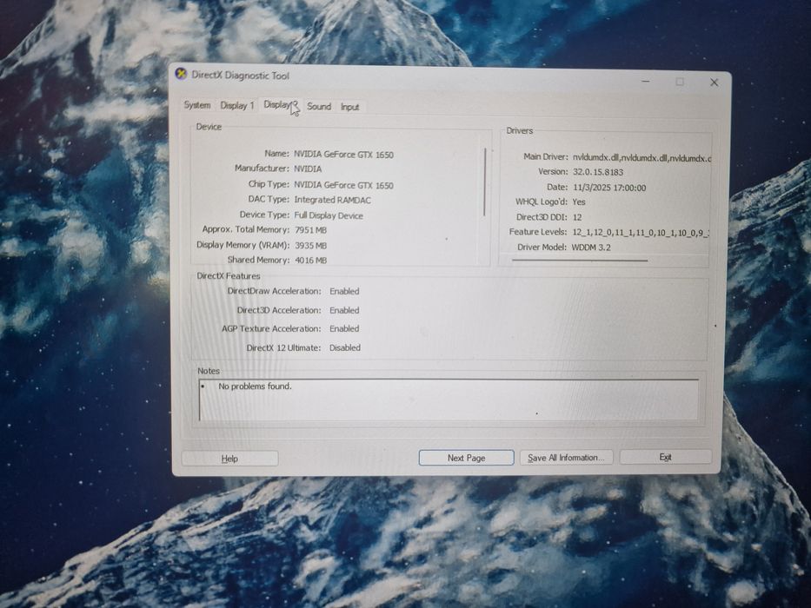Click the DAC Type value Integrated RAMDAC
Viewport: 811px width, 608px height.
(x=332, y=200)
